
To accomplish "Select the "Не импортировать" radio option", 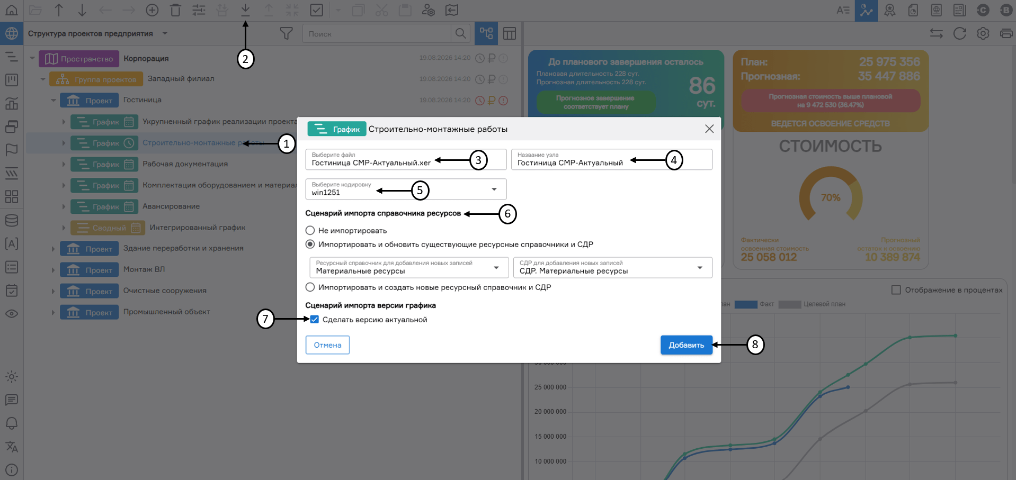I will [x=310, y=230].
